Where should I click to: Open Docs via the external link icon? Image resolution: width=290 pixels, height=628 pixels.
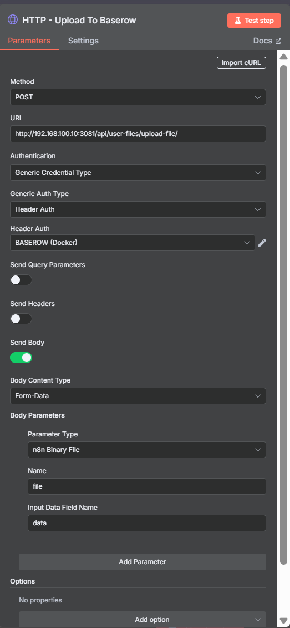click(x=278, y=41)
